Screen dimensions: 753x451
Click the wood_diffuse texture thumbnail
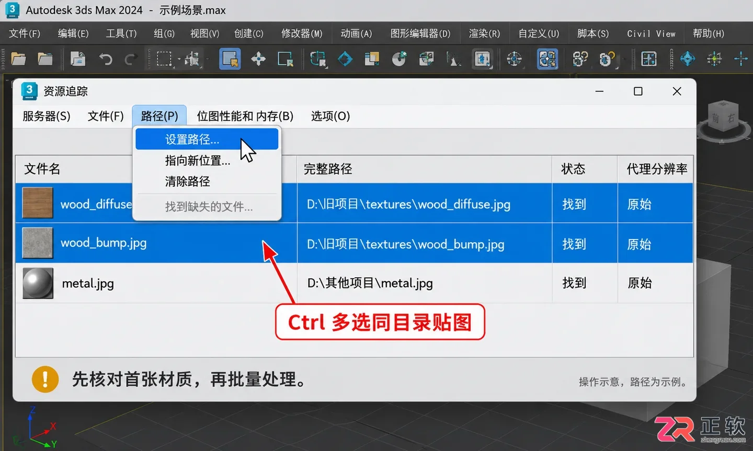click(38, 203)
